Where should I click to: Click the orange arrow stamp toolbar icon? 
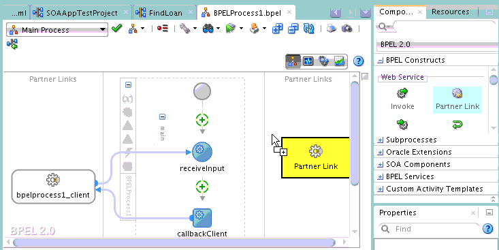click(x=255, y=29)
